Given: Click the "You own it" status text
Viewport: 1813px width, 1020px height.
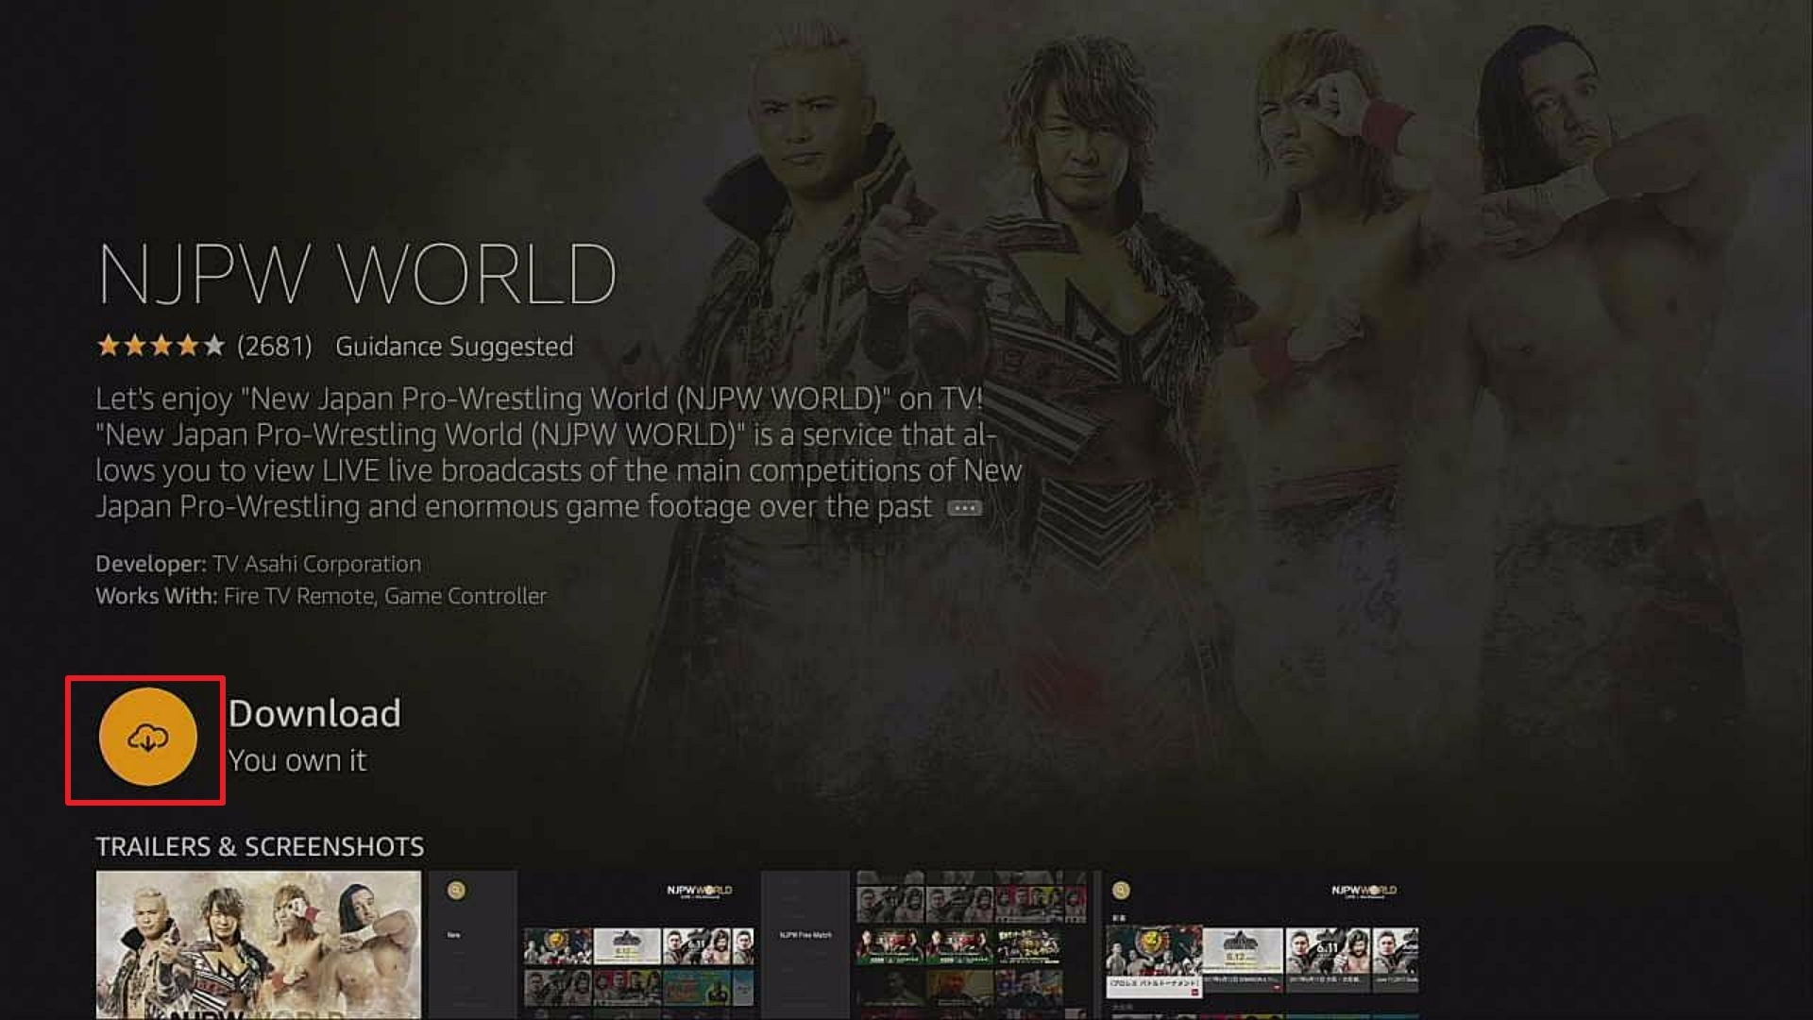Looking at the screenshot, I should point(297,760).
